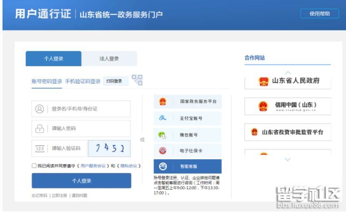Click the national emblem beside 国家政务服务平台
346x214 pixels.
[x=162, y=102]
